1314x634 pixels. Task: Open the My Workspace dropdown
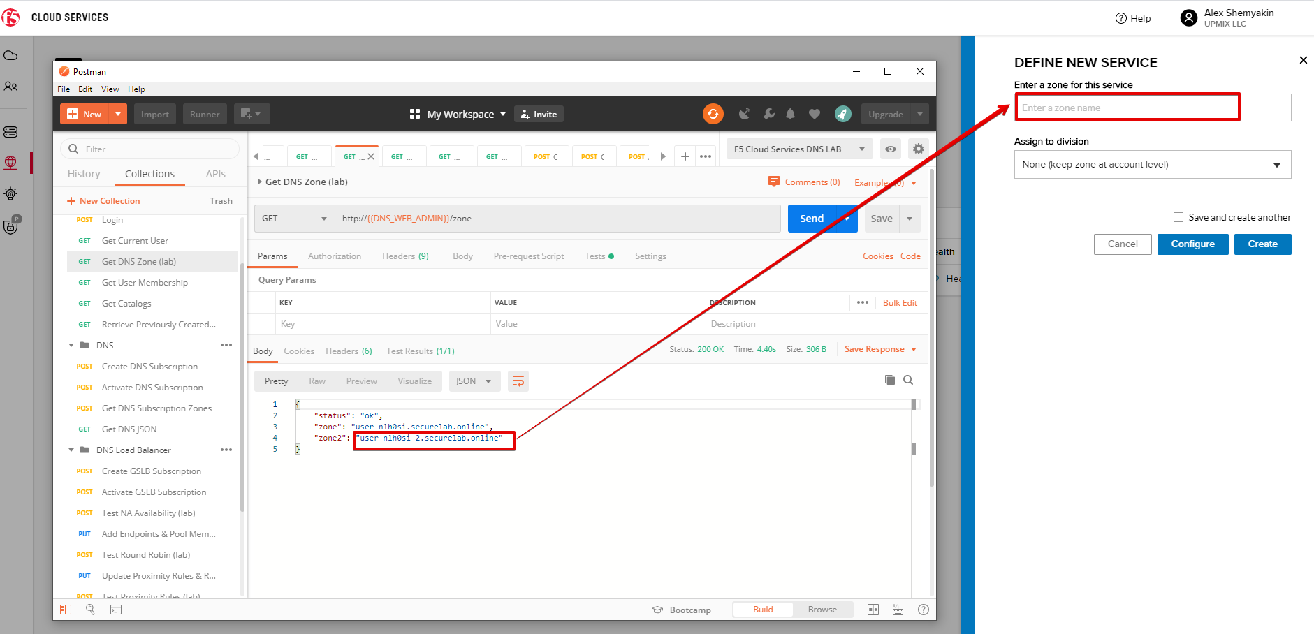click(458, 114)
